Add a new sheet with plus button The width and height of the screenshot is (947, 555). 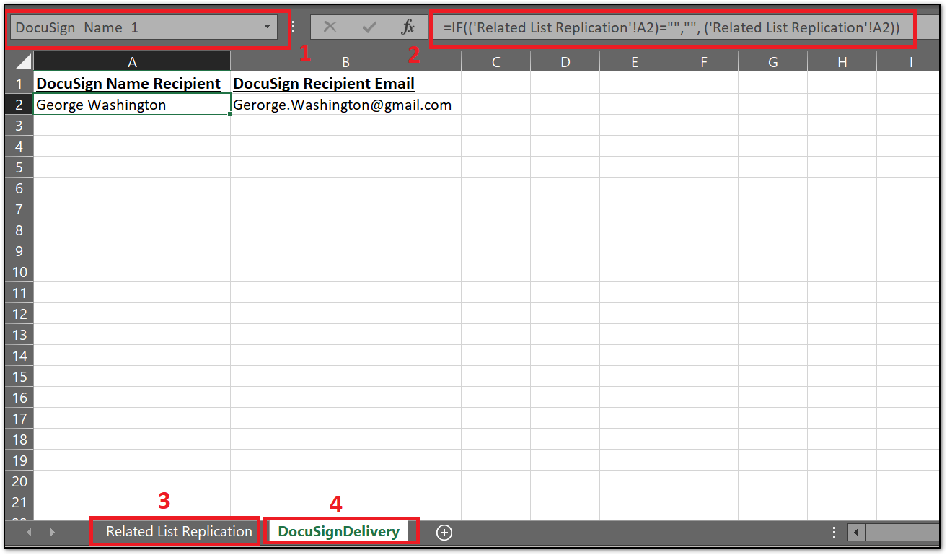444,533
